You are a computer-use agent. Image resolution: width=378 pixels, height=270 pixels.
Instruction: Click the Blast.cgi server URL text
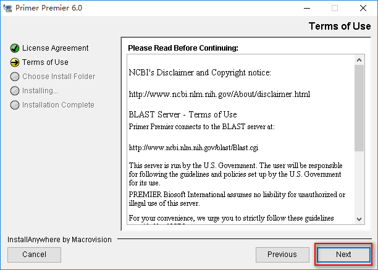(x=193, y=148)
